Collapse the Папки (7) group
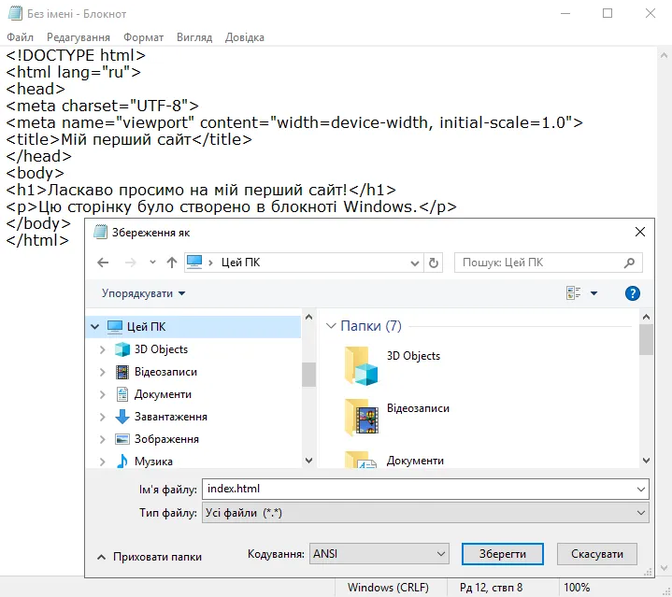This screenshot has width=672, height=597. [330, 326]
